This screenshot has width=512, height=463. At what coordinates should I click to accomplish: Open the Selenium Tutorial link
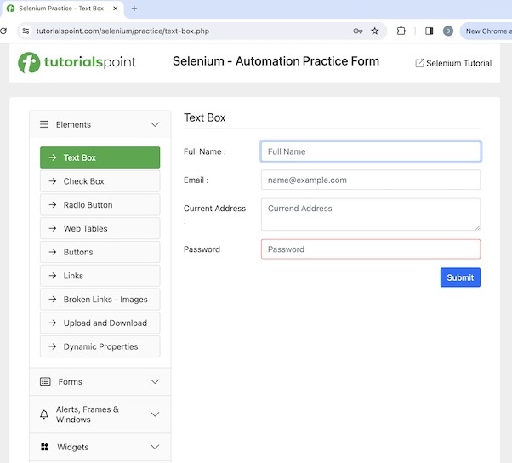point(453,63)
